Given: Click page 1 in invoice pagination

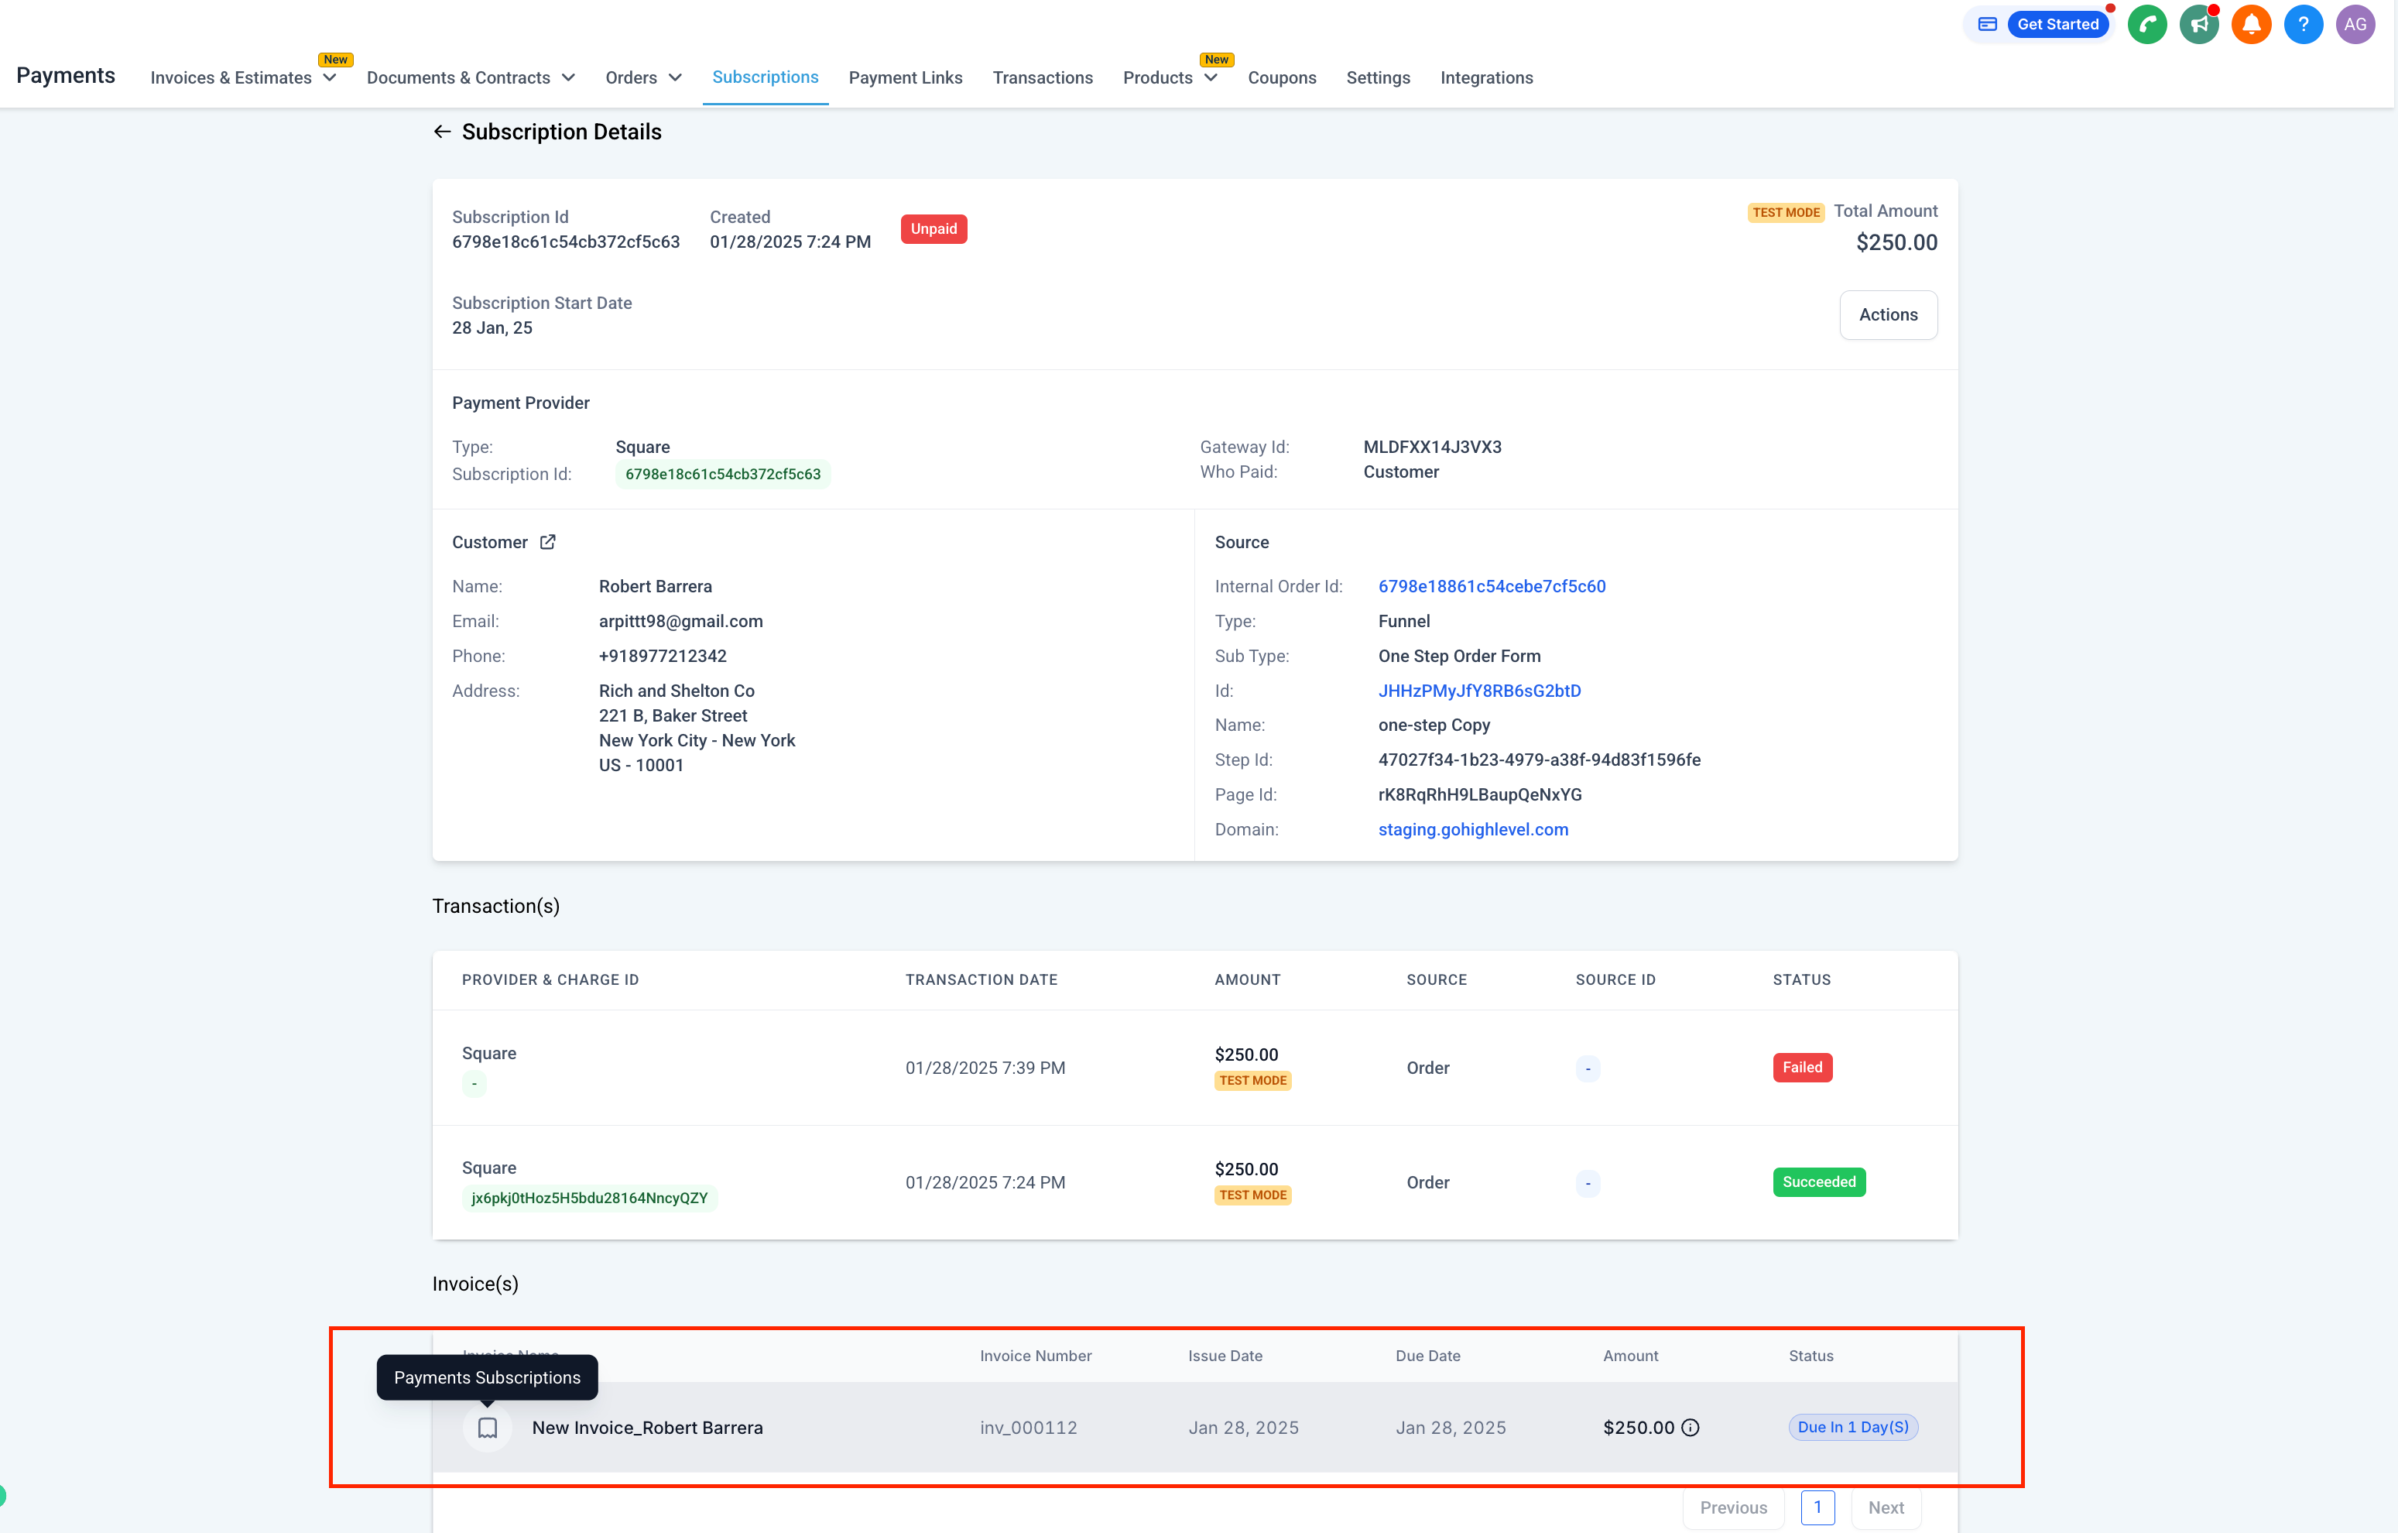Looking at the screenshot, I should (x=1817, y=1507).
